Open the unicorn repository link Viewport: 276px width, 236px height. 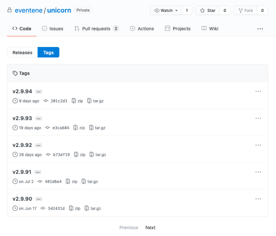tap(59, 11)
